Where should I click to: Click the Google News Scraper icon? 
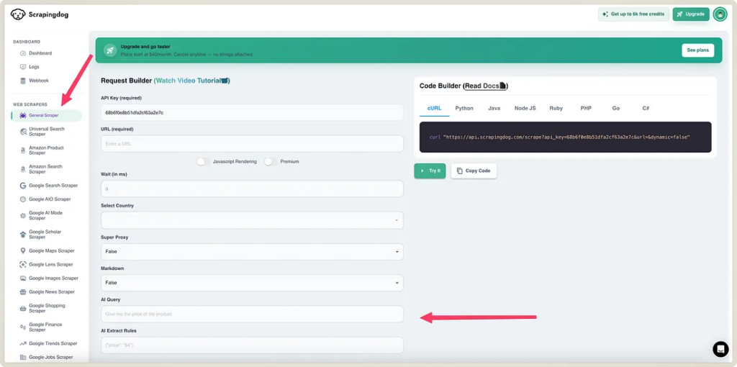[x=23, y=292]
